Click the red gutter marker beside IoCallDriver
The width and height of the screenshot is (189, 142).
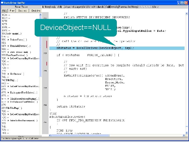47,44
